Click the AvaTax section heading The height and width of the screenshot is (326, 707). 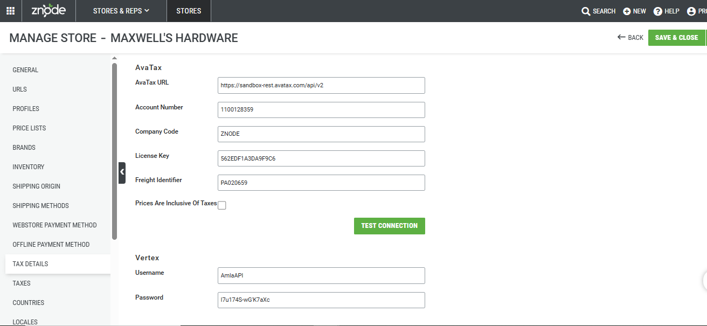coord(149,68)
